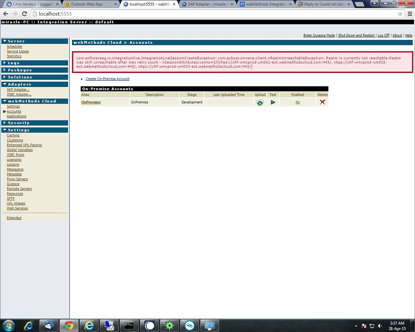
Task: Collapse the Adapters menu section
Action: [x=35, y=84]
